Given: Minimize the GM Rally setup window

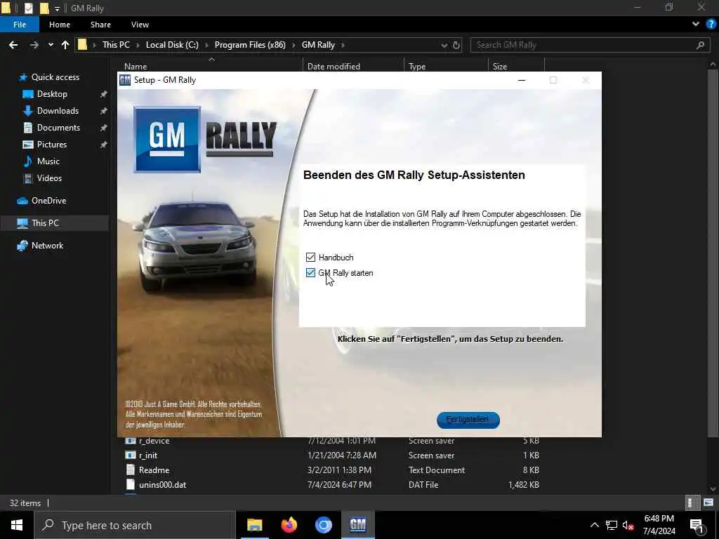Looking at the screenshot, I should point(522,80).
